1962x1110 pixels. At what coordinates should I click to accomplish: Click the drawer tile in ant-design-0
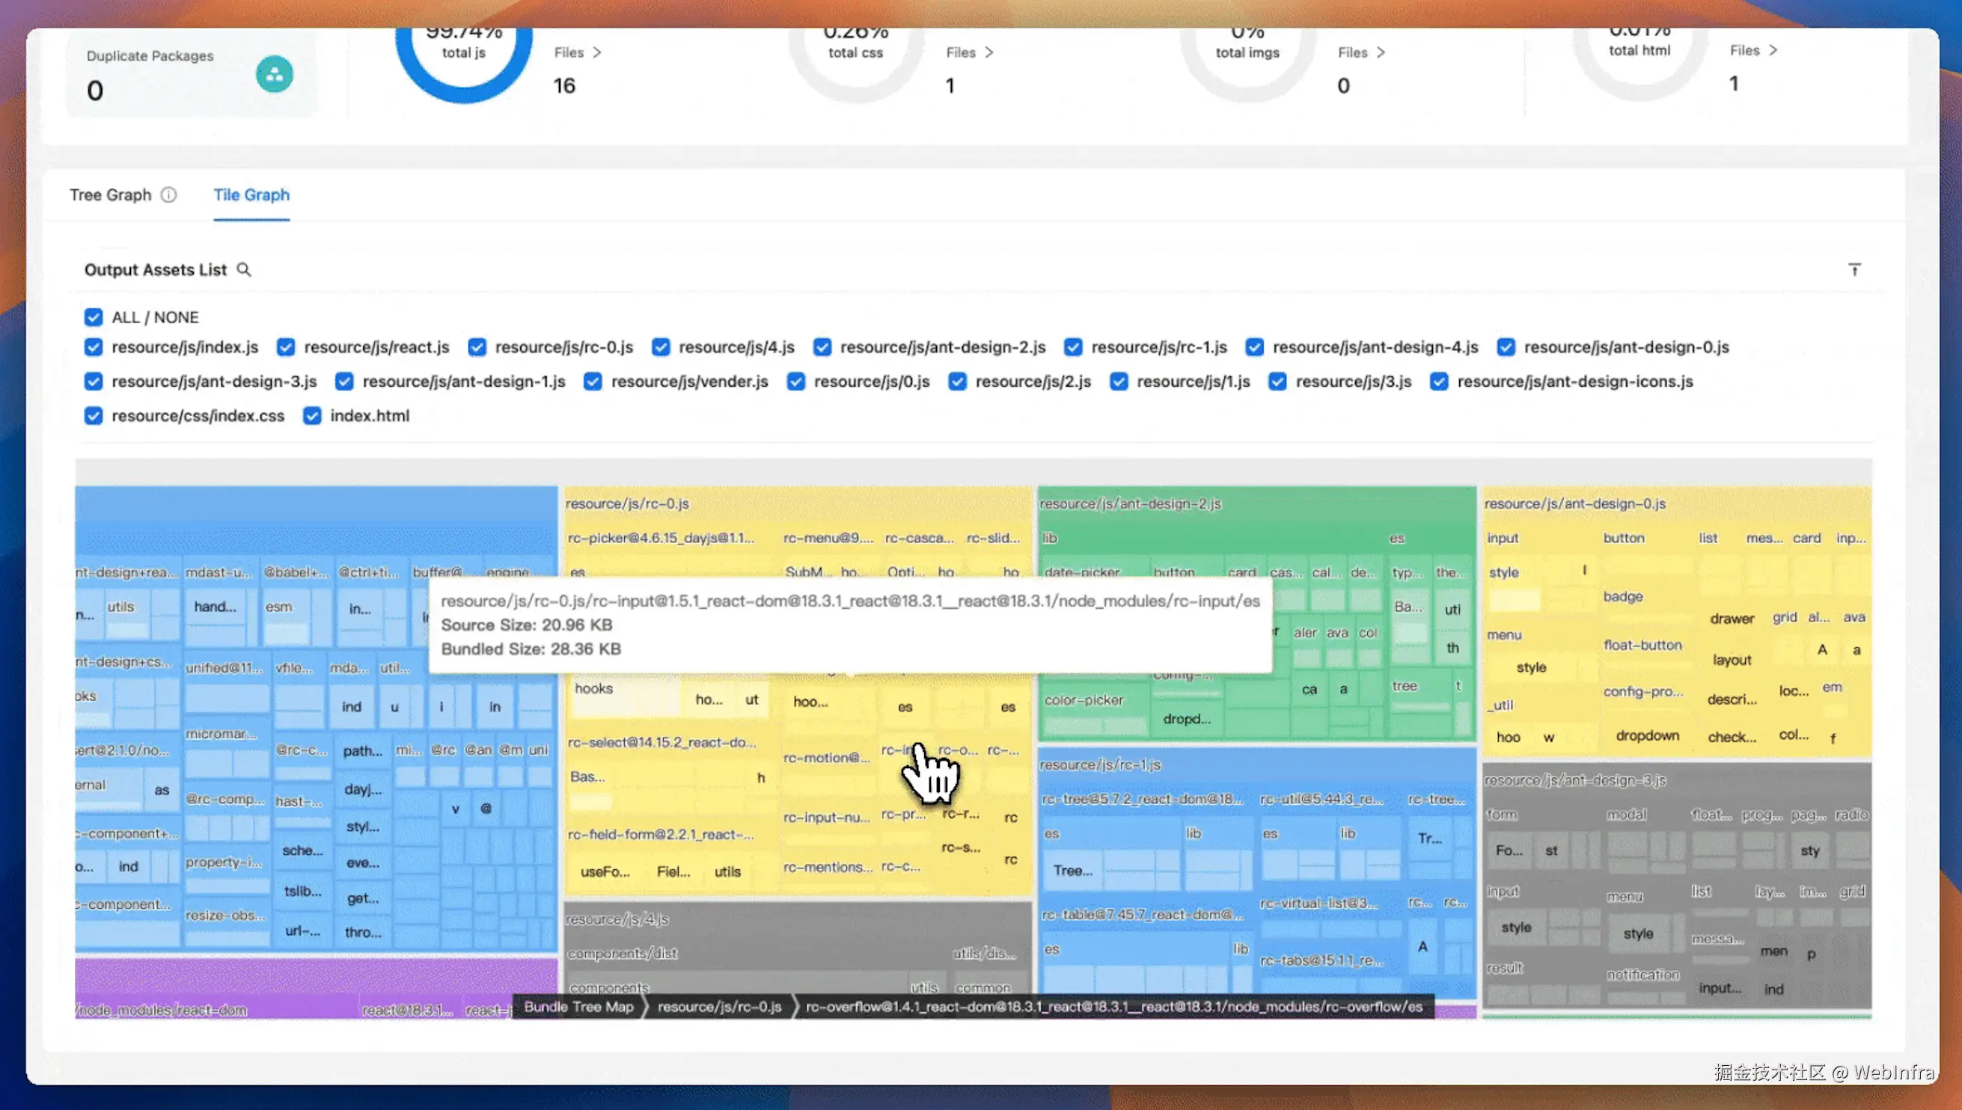coord(1732,619)
